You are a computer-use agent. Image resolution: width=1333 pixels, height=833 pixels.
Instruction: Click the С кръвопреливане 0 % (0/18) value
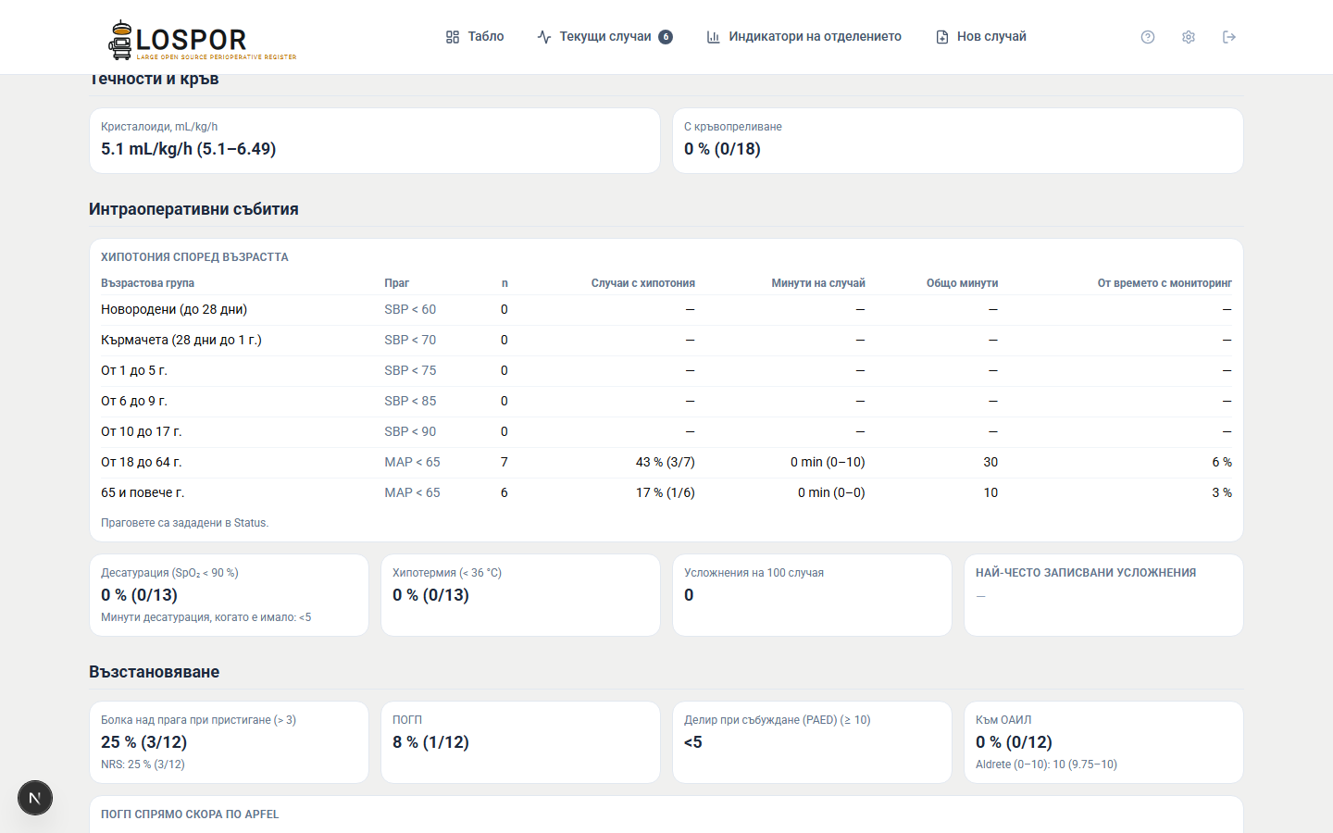click(722, 149)
